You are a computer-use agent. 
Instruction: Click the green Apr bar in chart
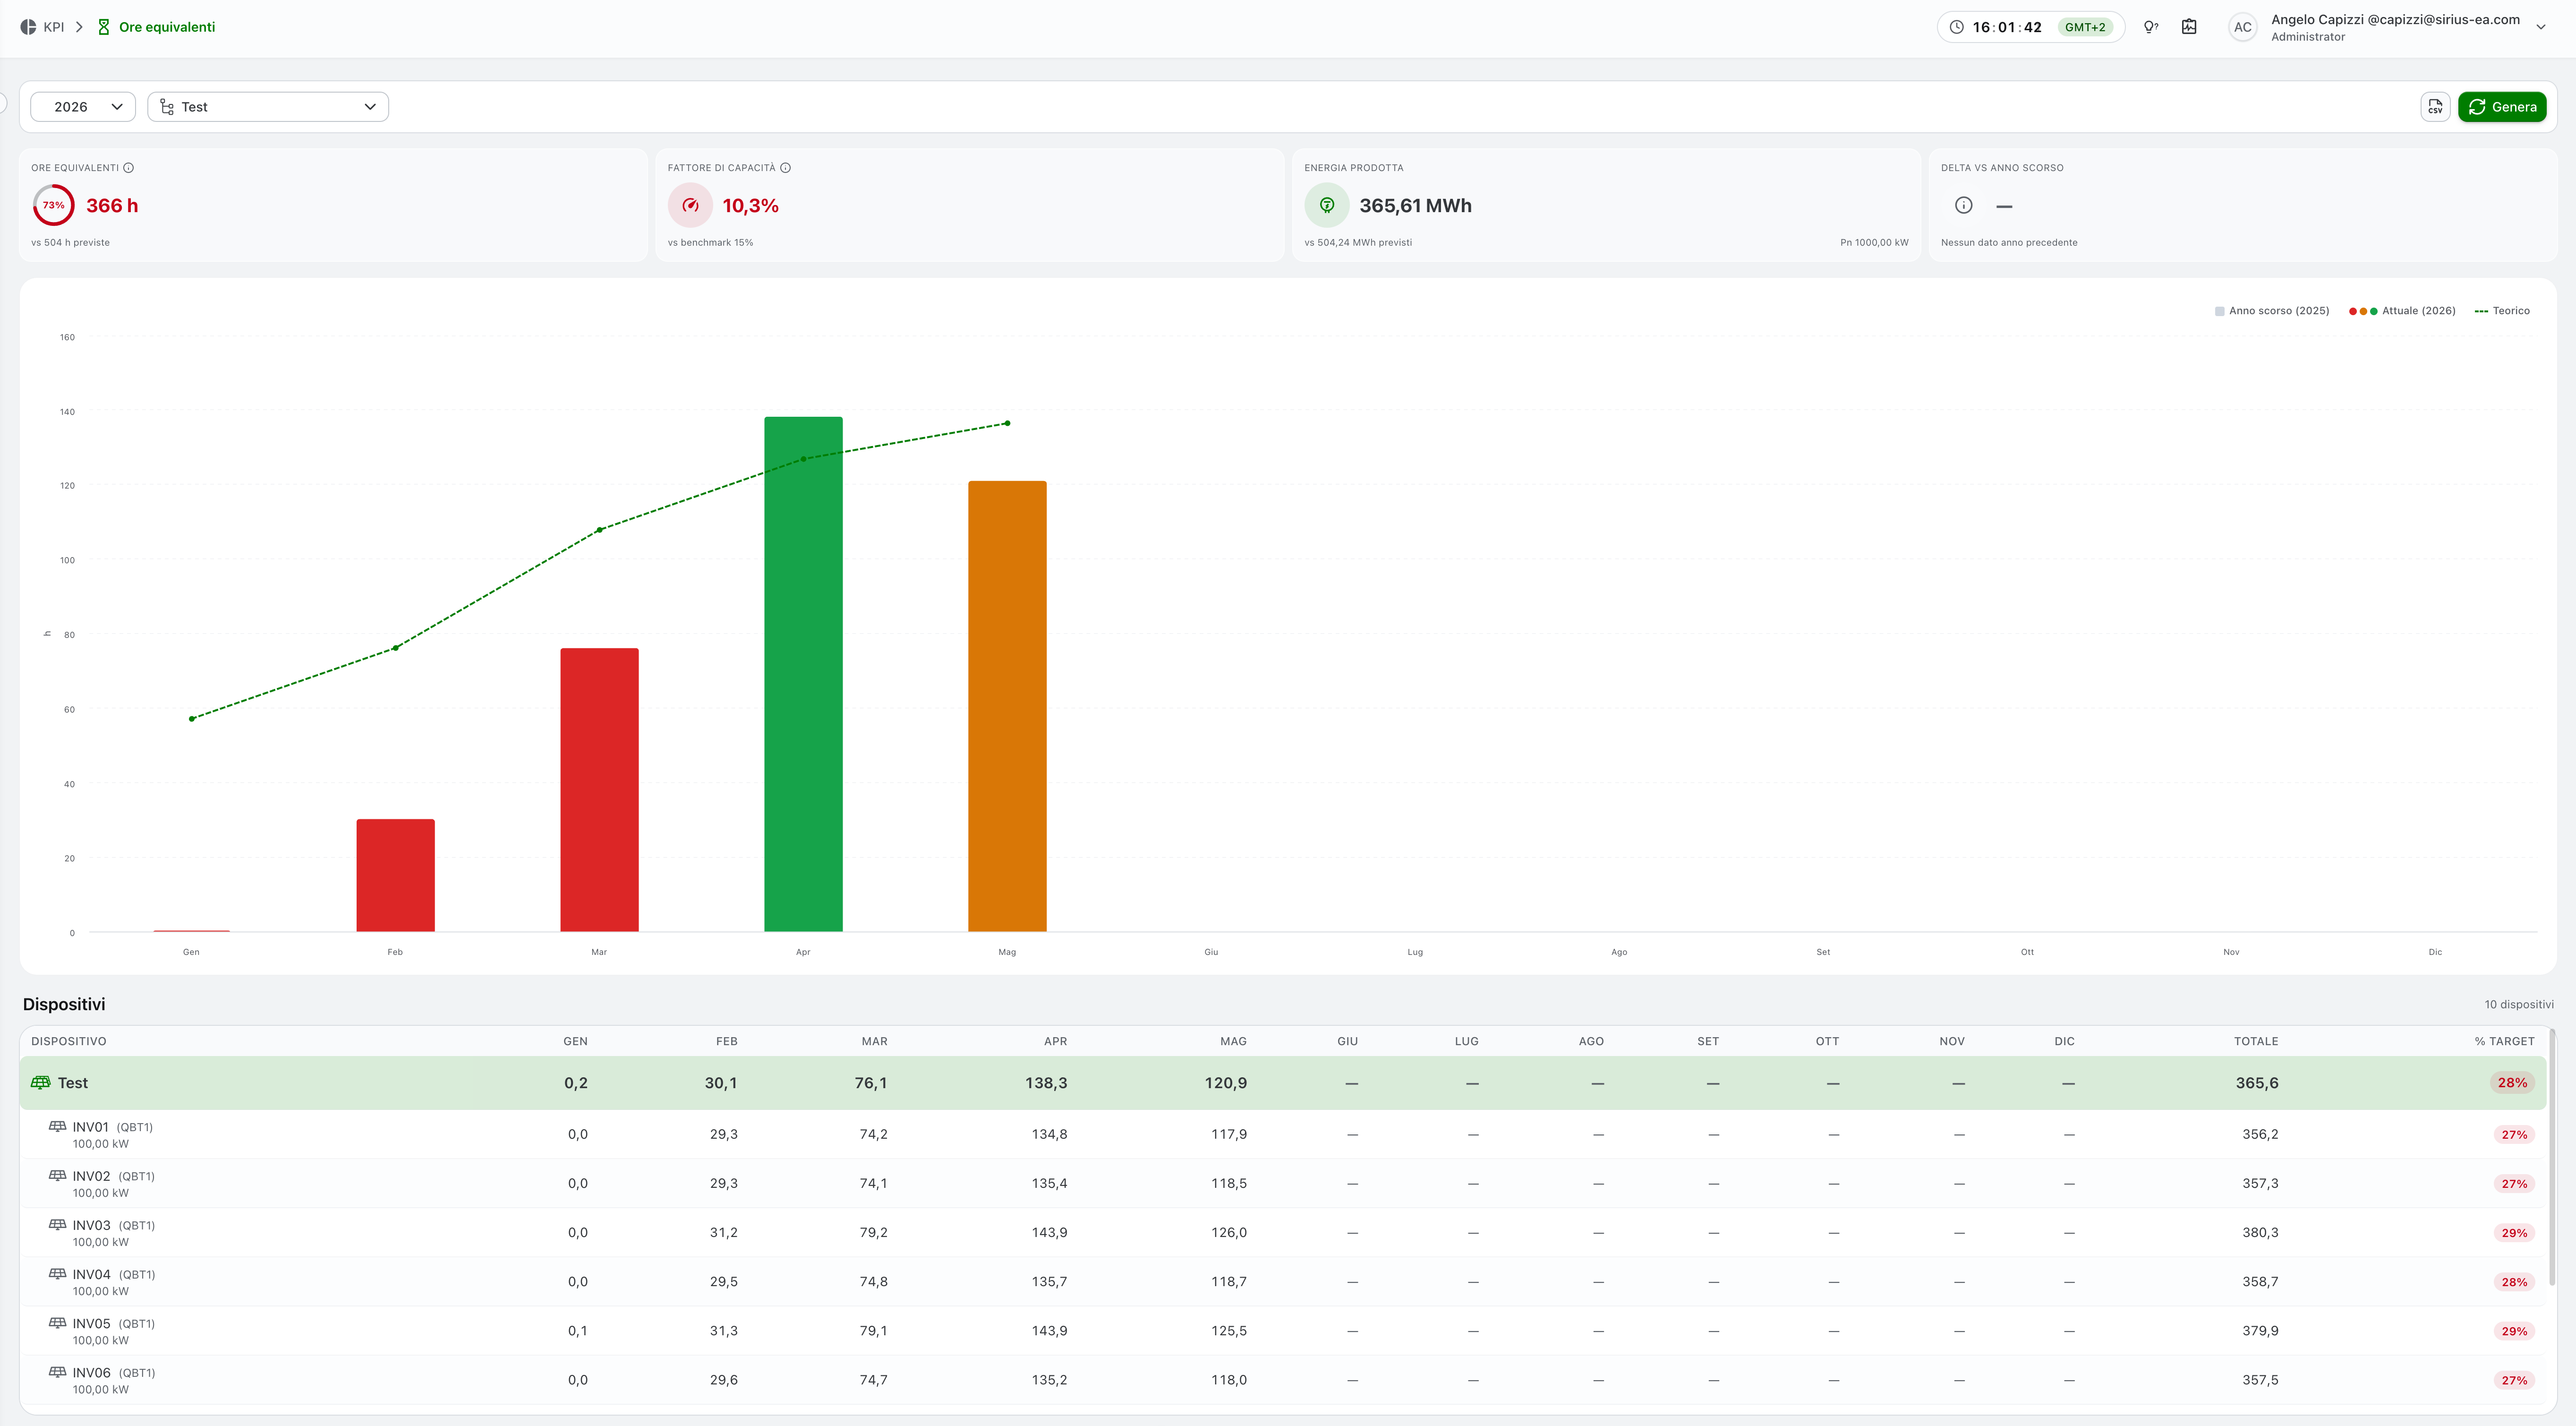click(803, 674)
